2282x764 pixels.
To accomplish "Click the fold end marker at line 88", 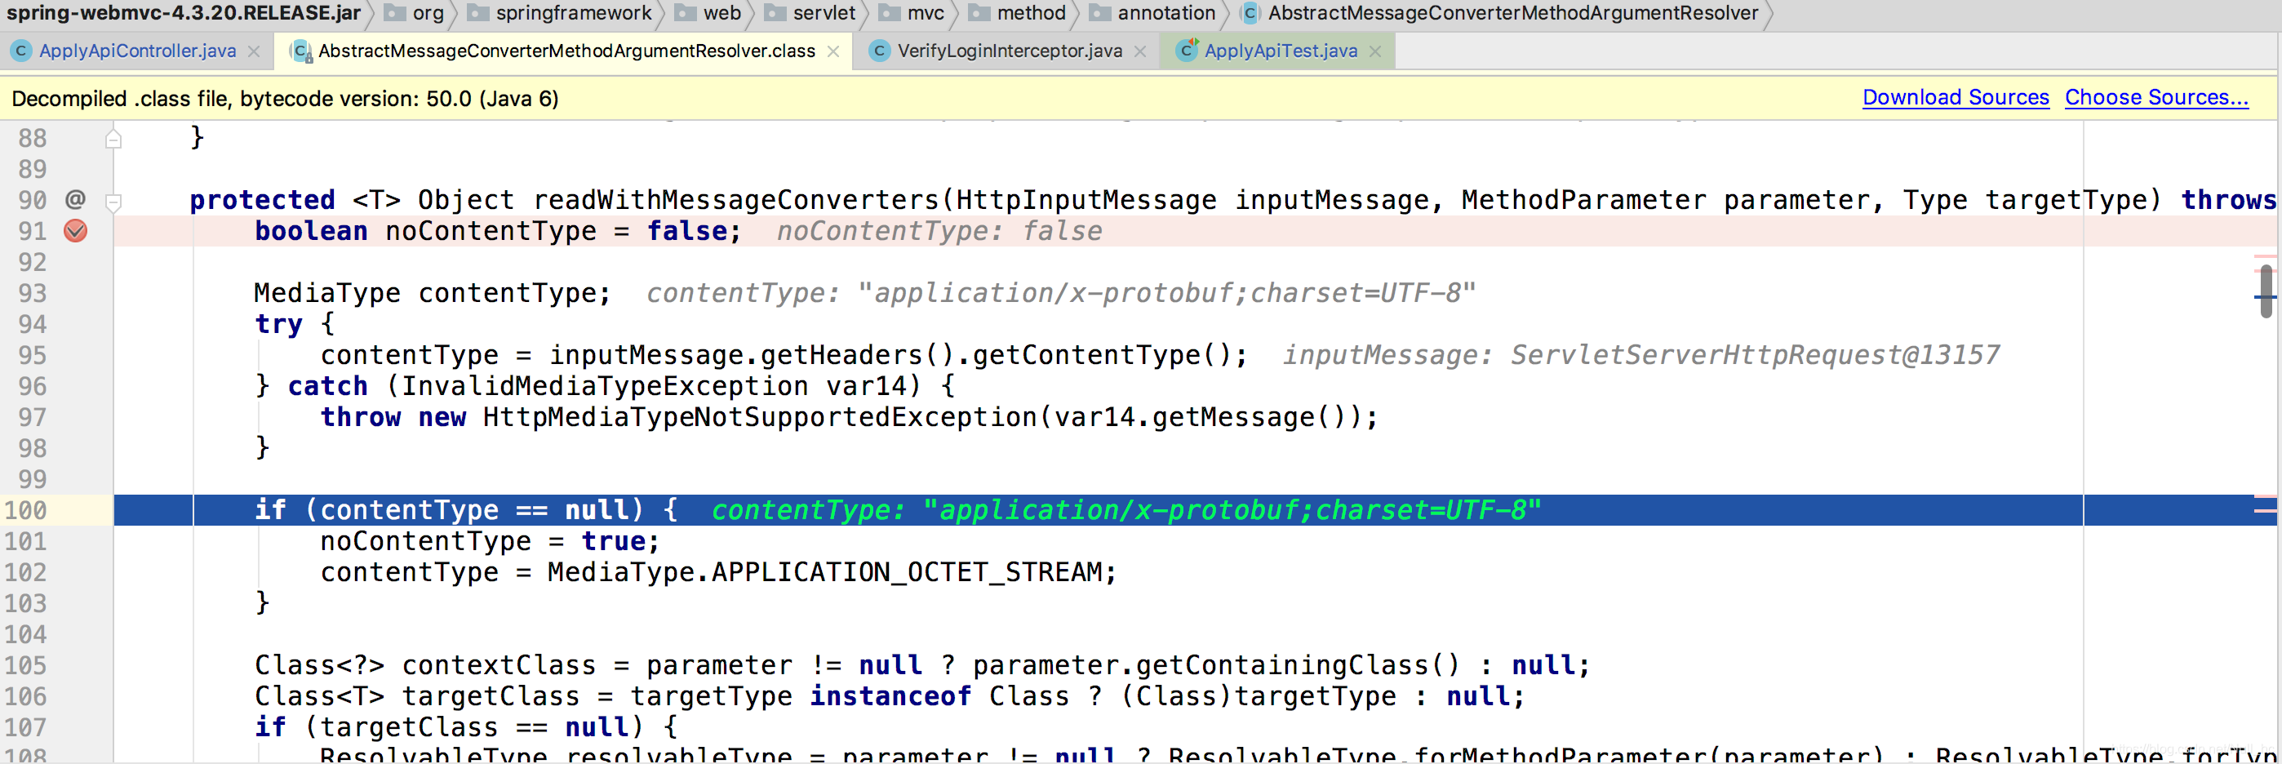I will [113, 139].
